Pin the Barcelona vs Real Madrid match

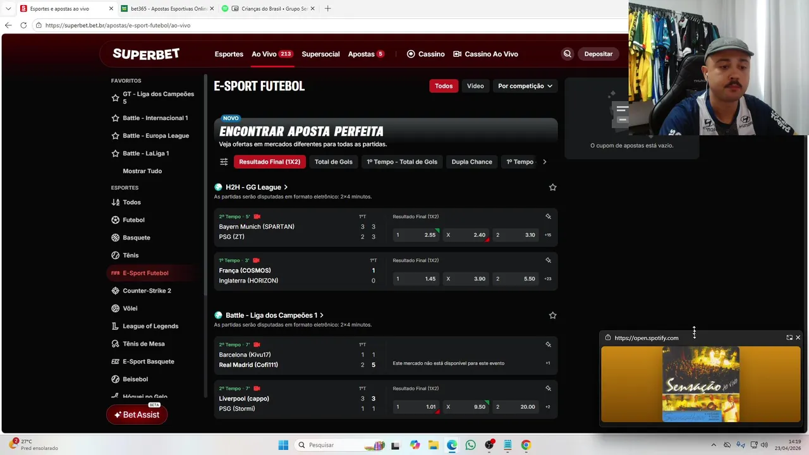(x=548, y=344)
